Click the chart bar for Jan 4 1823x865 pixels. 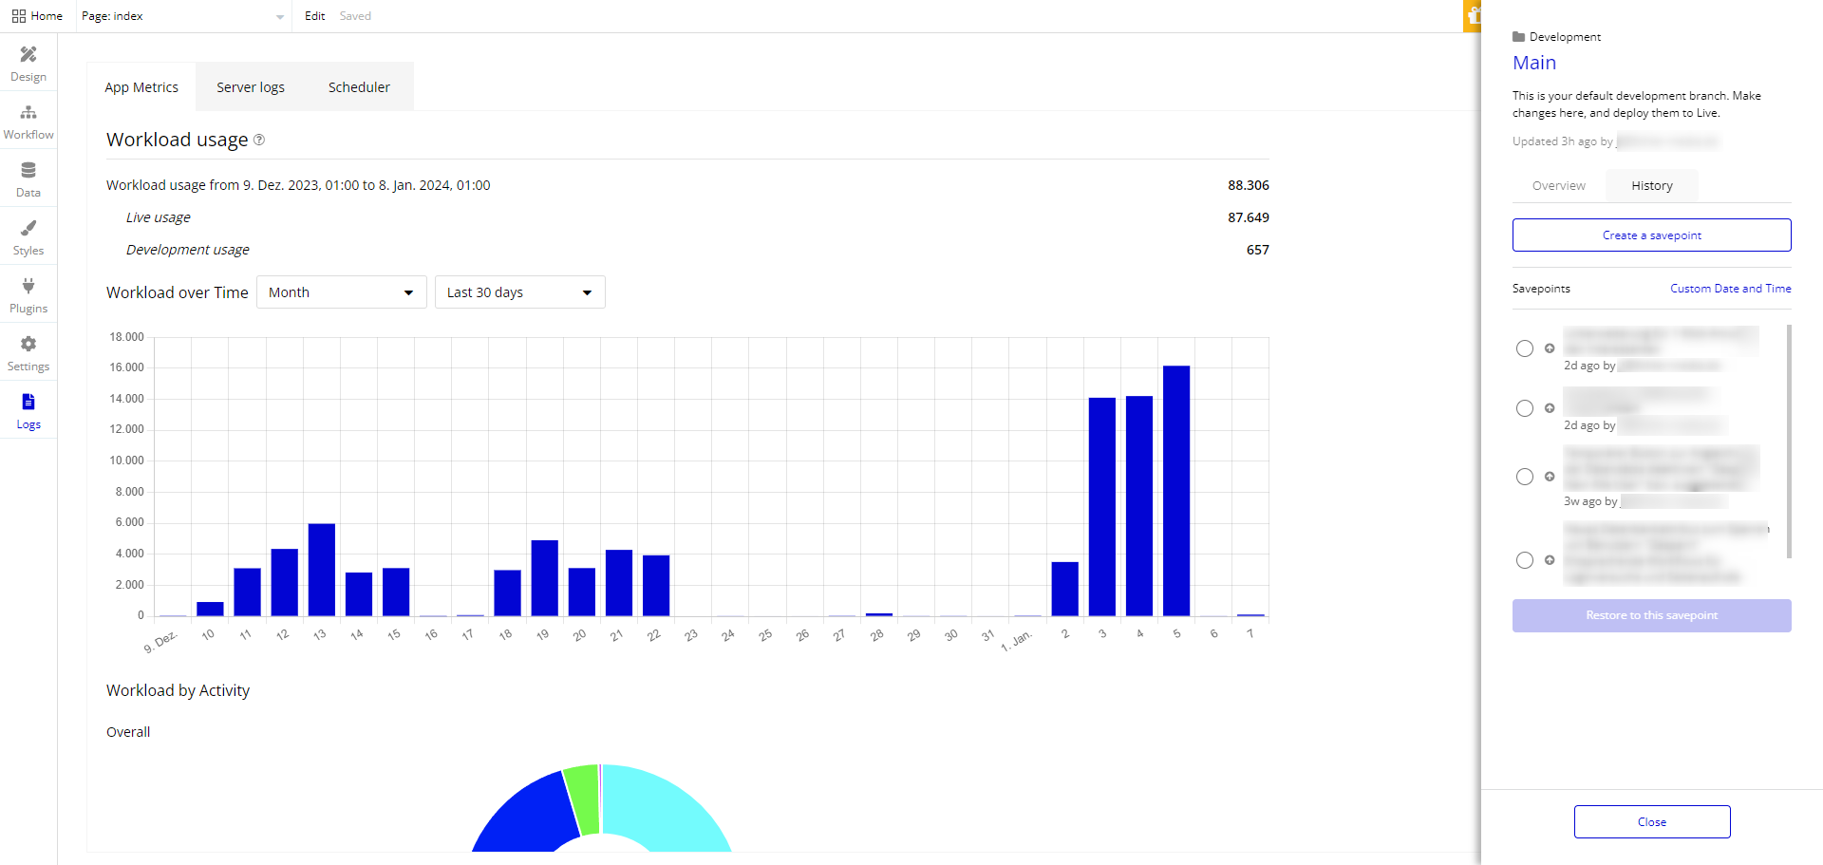1139,506
